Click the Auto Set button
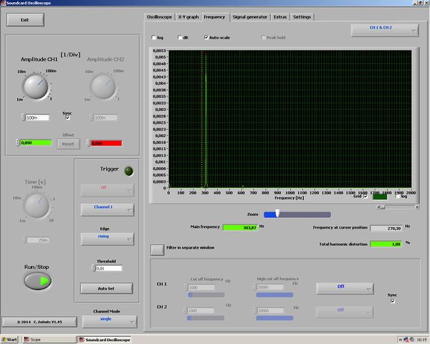430x344 pixels. [x=107, y=288]
